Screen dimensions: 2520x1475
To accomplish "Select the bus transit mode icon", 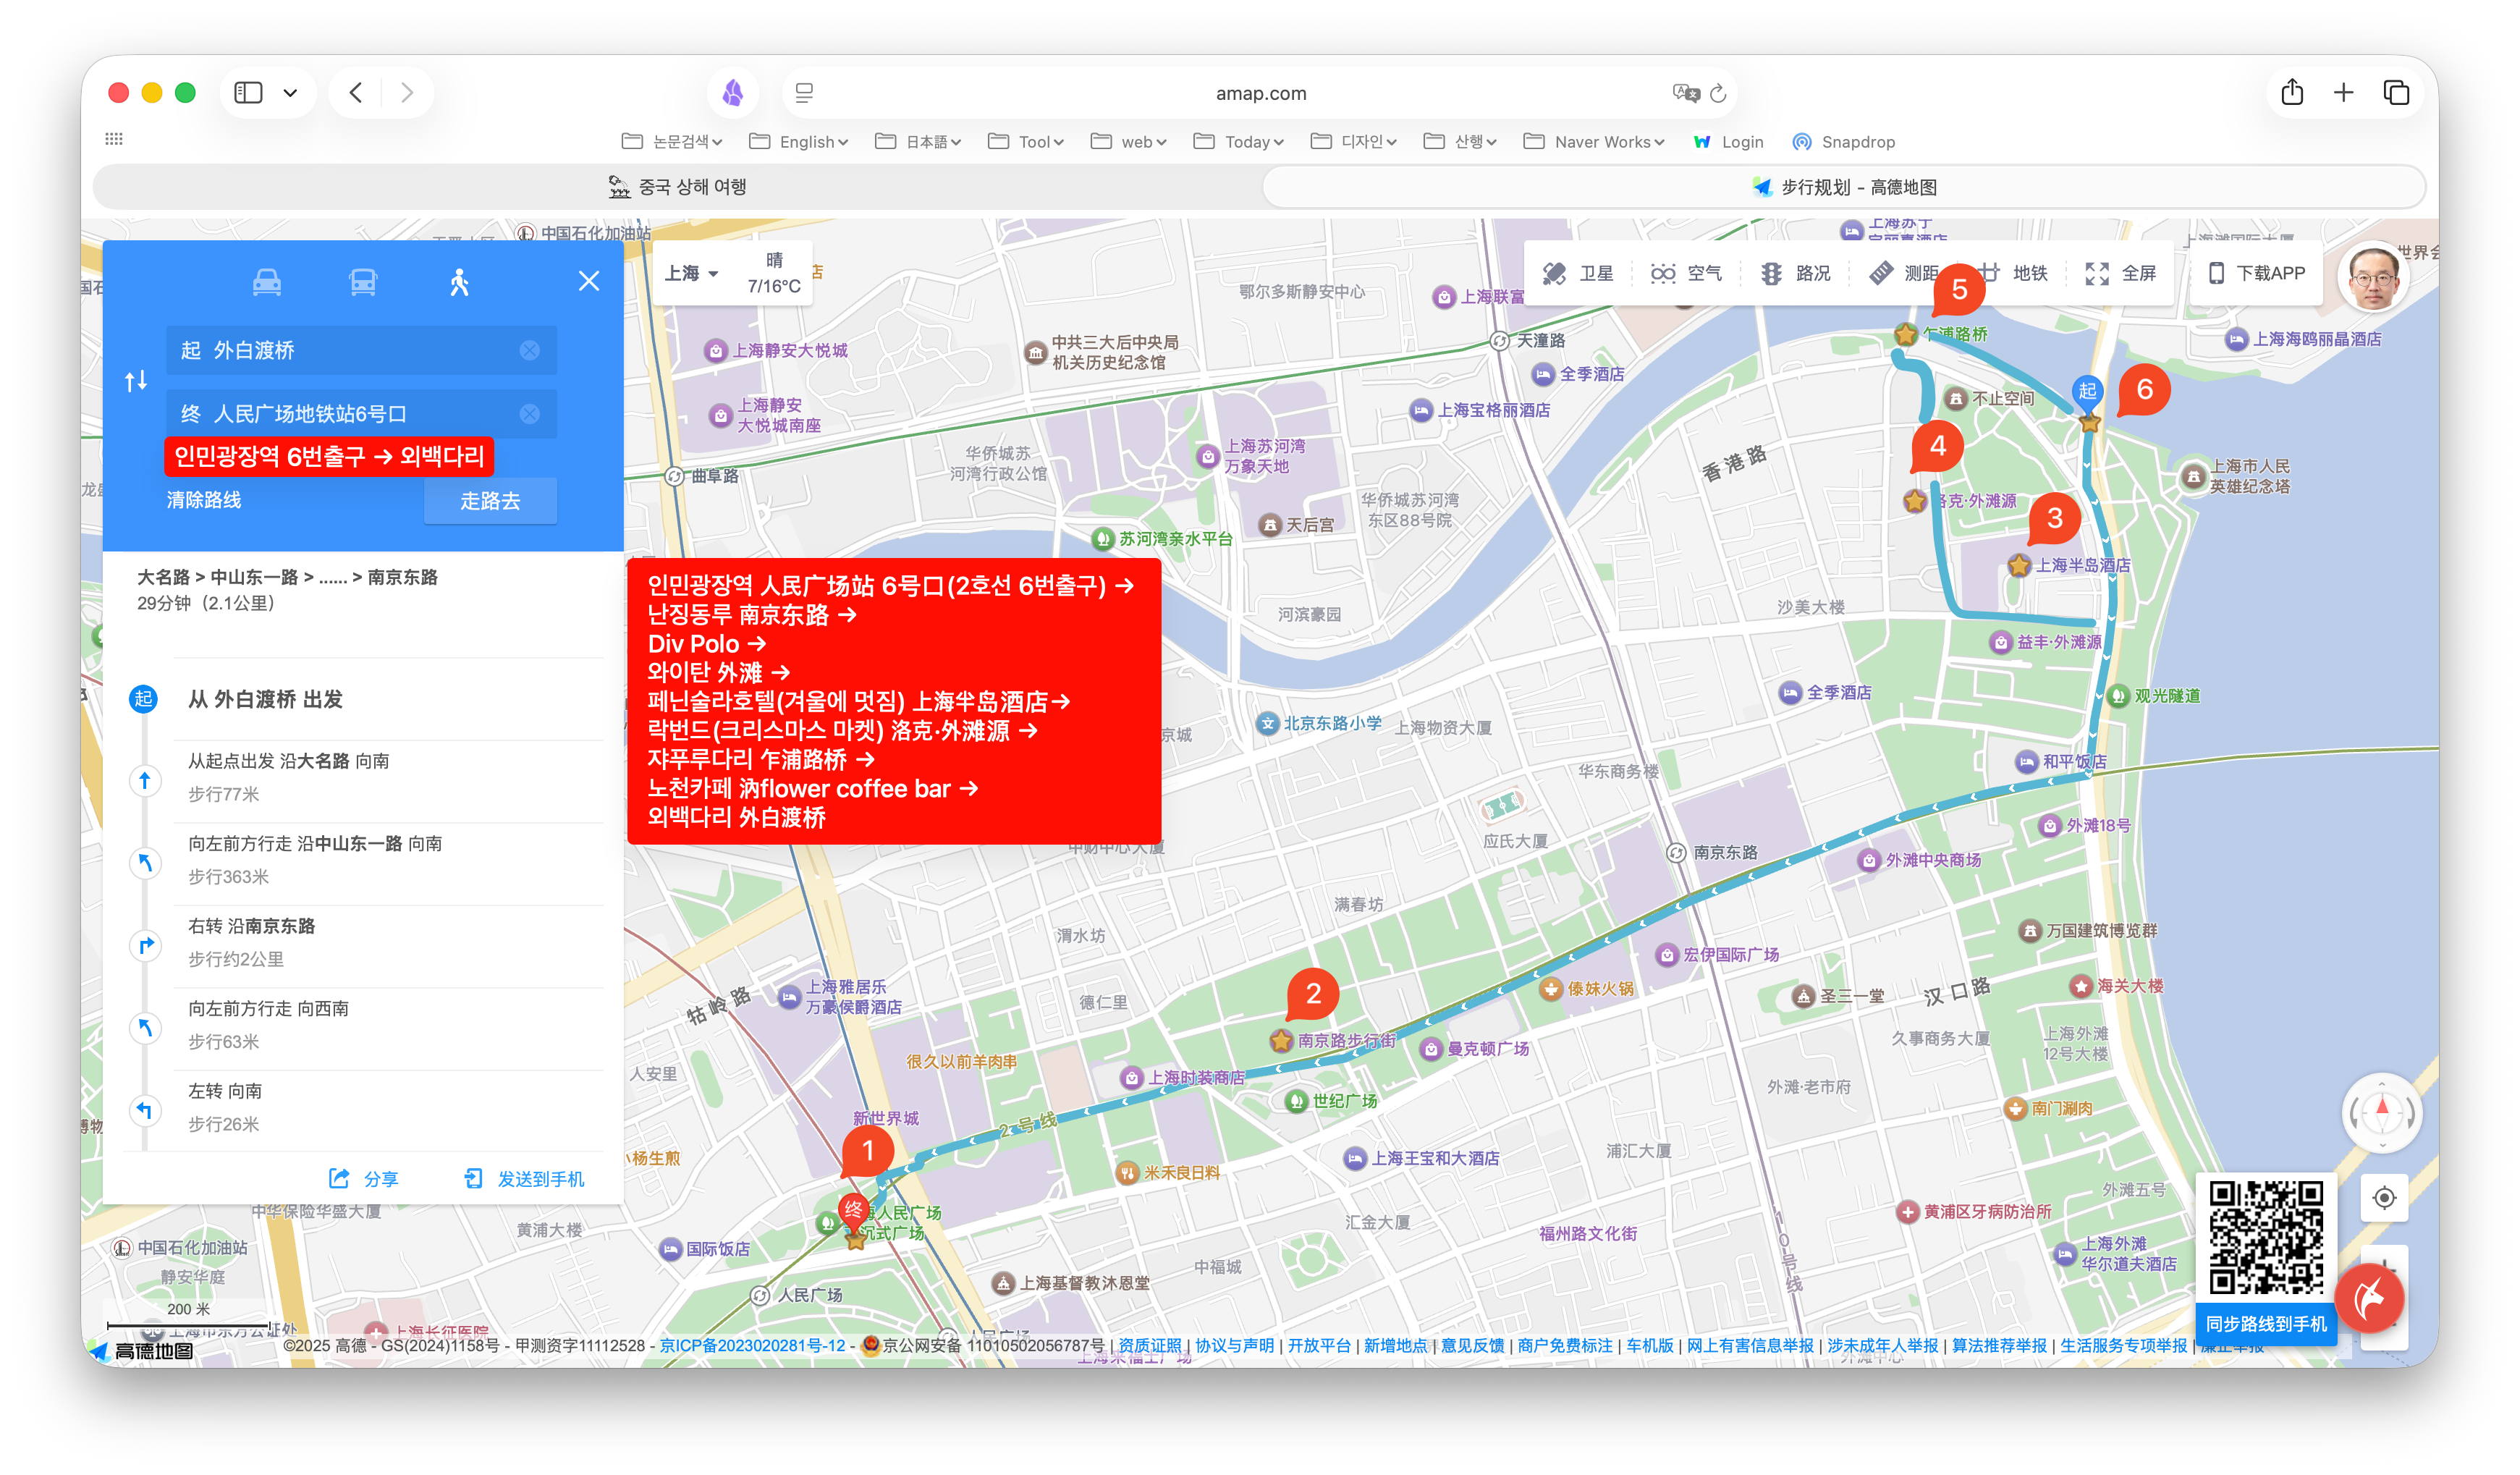I will pos(363,282).
